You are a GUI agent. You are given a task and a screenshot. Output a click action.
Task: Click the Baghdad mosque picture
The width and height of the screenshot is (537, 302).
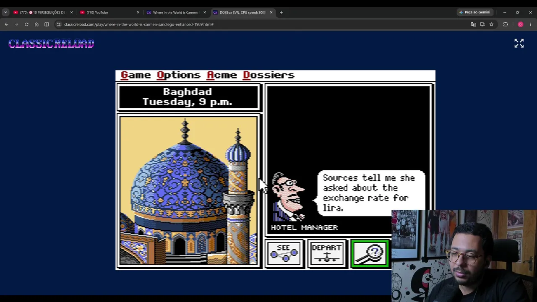(x=188, y=191)
